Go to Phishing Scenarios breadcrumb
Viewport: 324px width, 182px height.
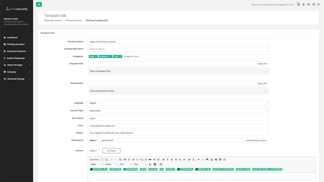coord(73,21)
